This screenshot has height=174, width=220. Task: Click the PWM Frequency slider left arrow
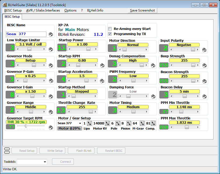pos(120,81)
